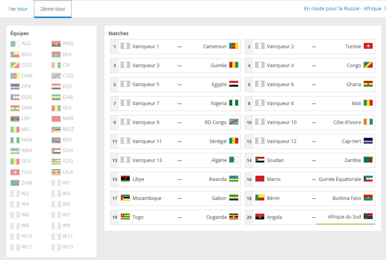Click the RD Congo flag in match 9
This screenshot has height=260, width=386.
234,122
